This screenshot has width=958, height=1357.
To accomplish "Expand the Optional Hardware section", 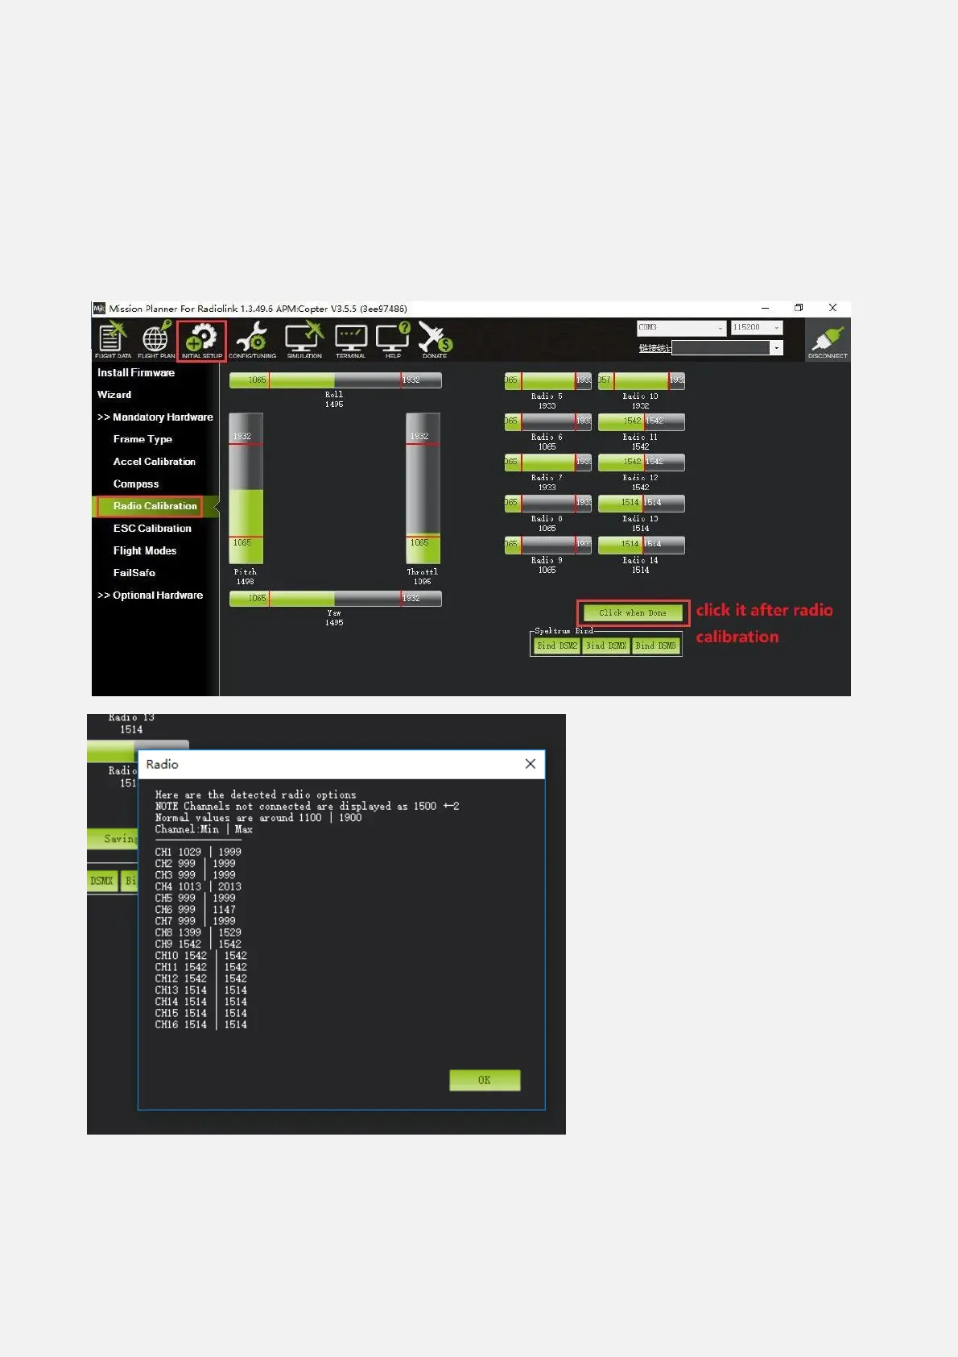I will [x=151, y=596].
